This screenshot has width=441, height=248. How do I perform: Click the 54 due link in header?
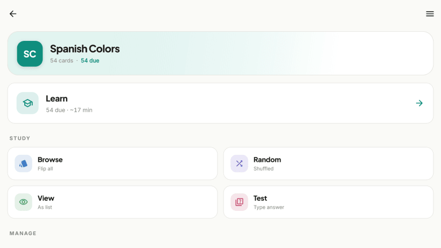coord(90,61)
